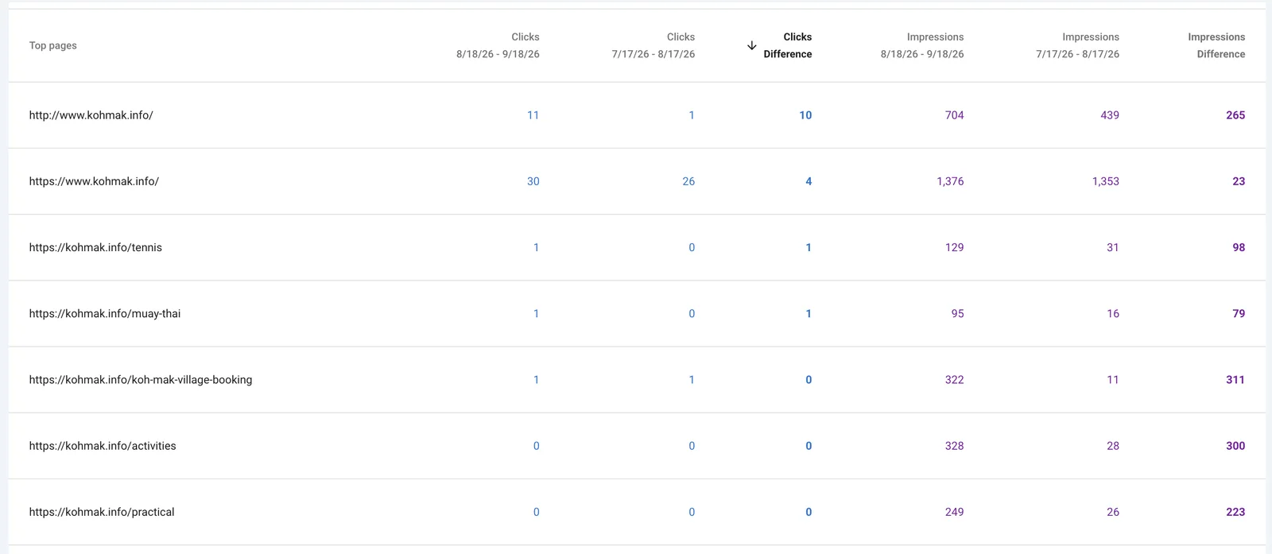The height and width of the screenshot is (554, 1272).
Task: Open the https://kohmak.info/activities row
Action: pos(637,446)
